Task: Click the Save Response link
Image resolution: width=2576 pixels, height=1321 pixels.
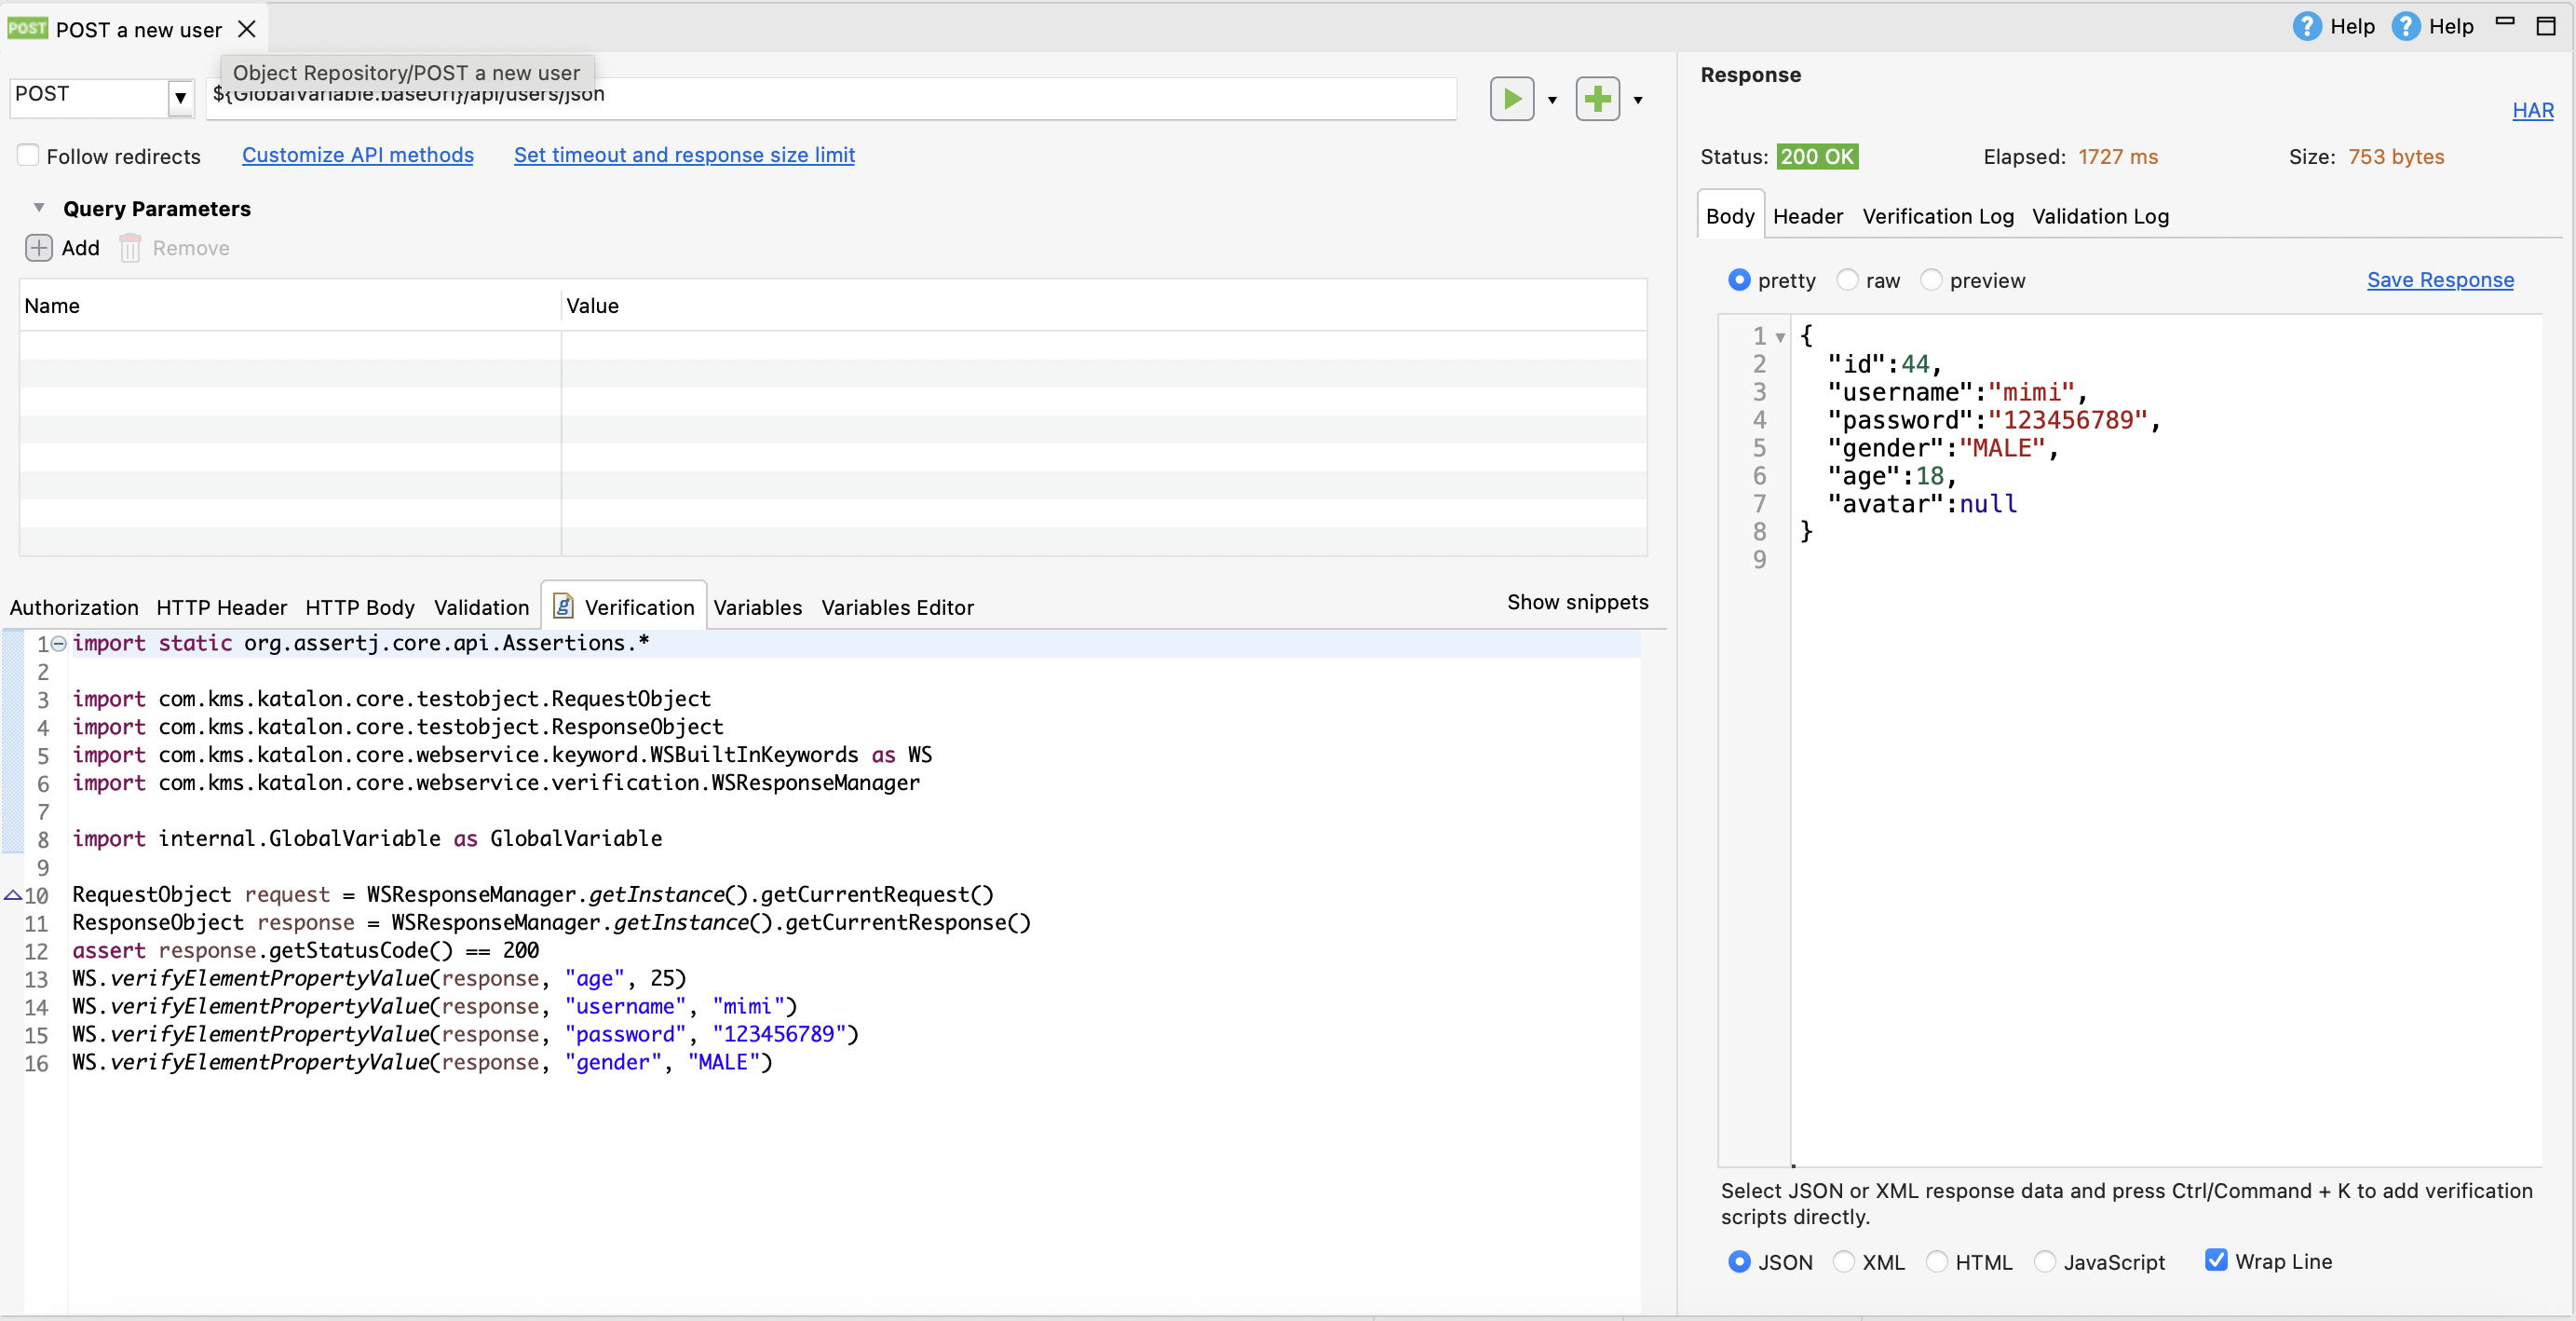Action: click(x=2440, y=280)
